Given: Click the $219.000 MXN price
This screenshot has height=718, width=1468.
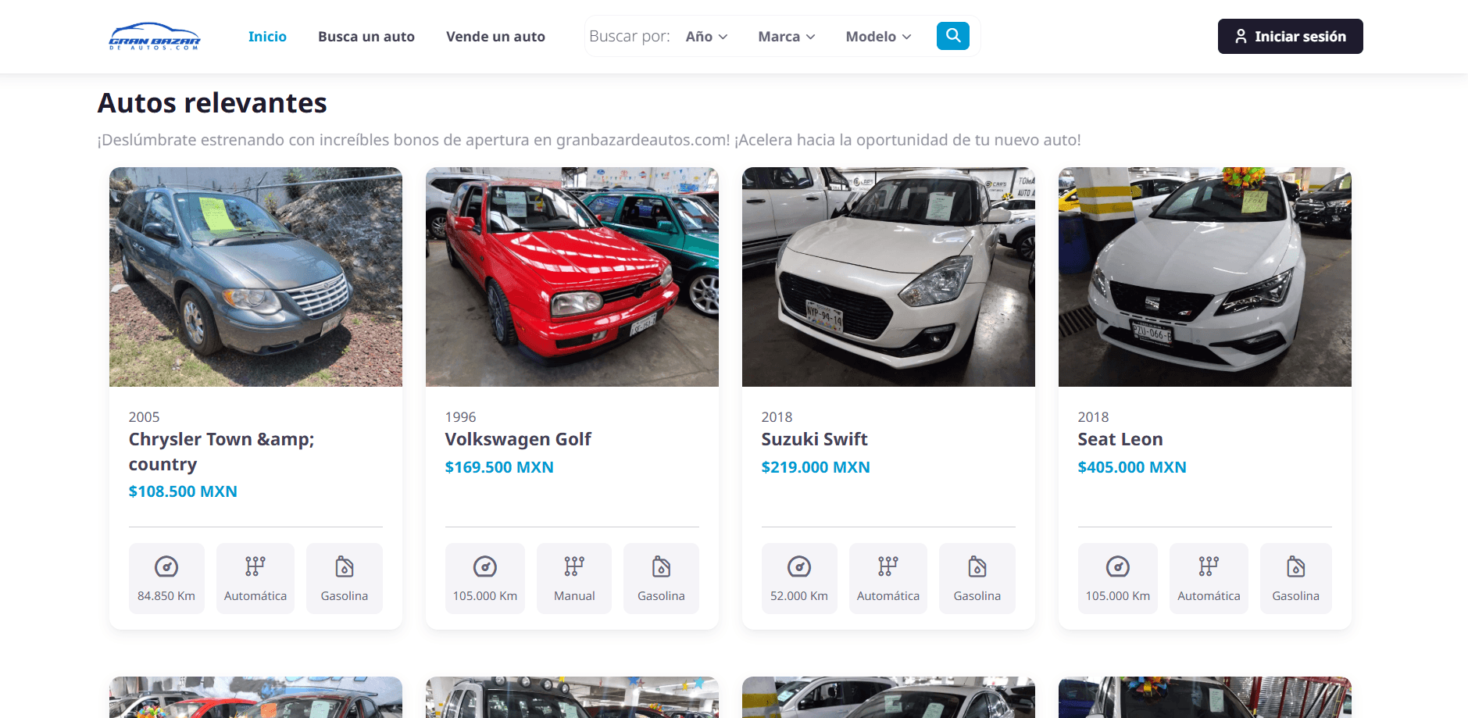Looking at the screenshot, I should pyautogui.click(x=816, y=467).
